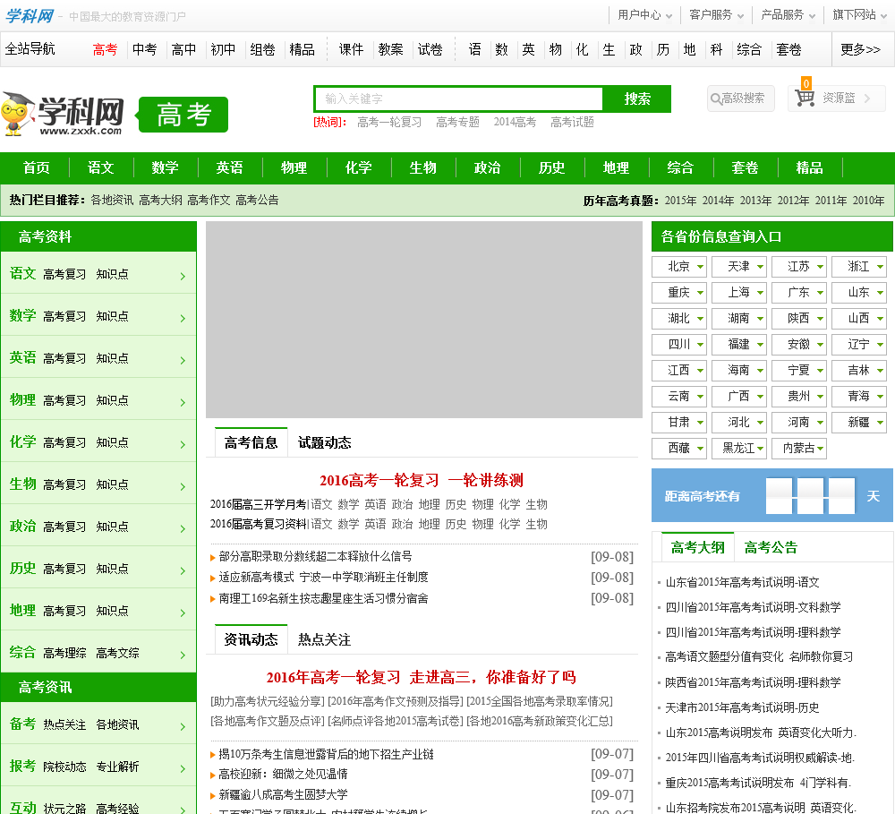Screen dimensions: 895x814
Task: Open the 新疆 province dropdown
Action: tap(859, 422)
